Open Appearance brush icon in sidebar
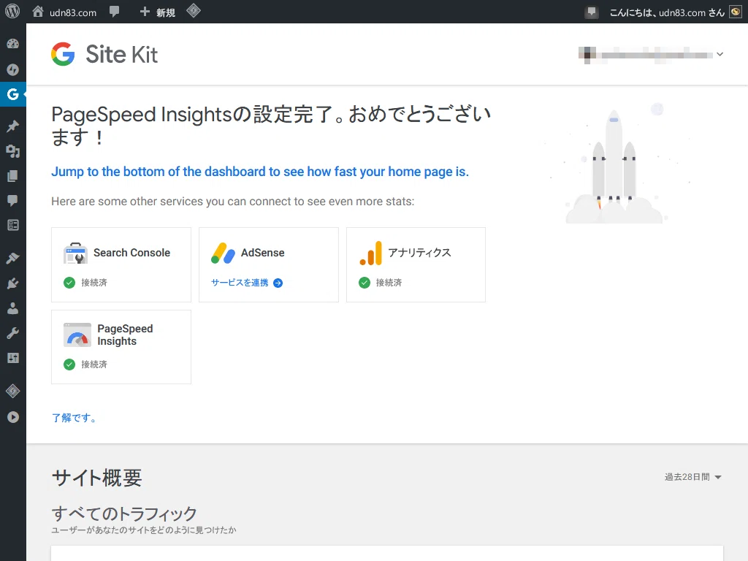748x561 pixels. coord(13,258)
